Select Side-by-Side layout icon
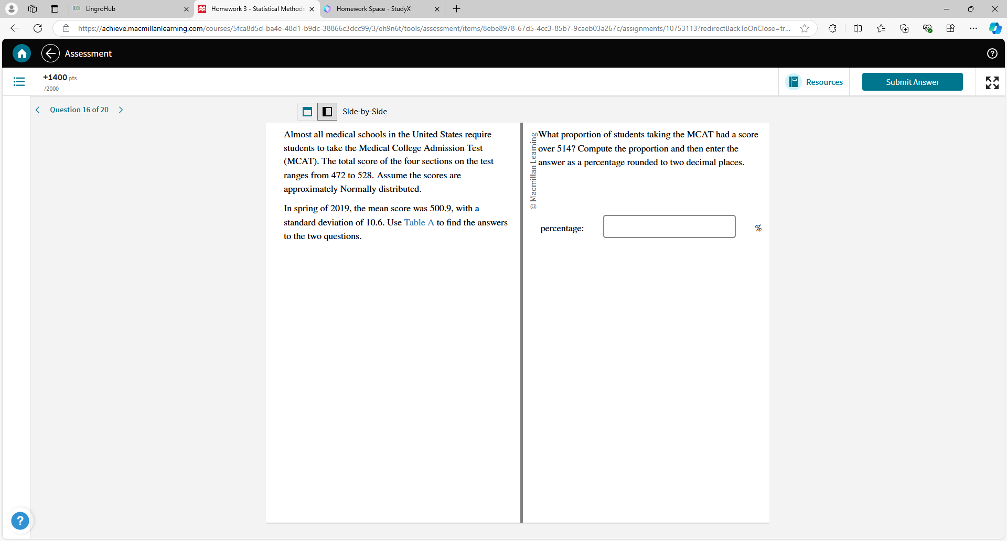 327,111
